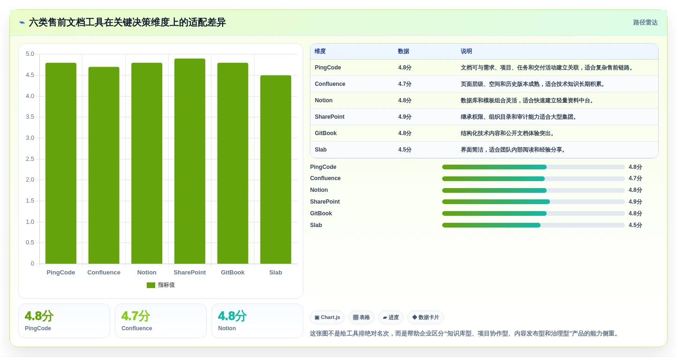Click the Notion description about 轻量资料中台
677x357 pixels.
pyautogui.click(x=528, y=100)
